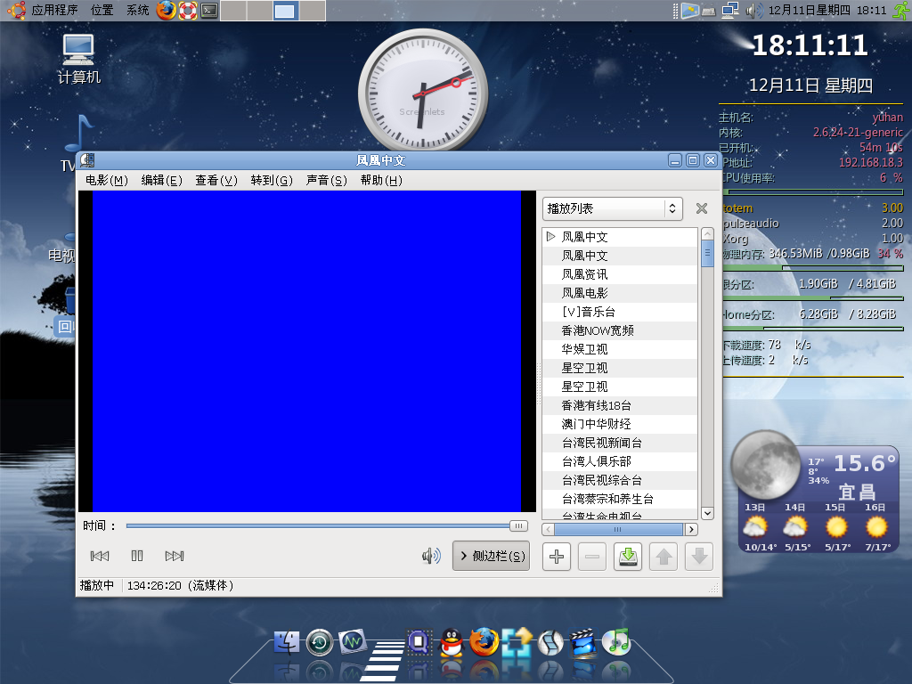Pause the playing stream
912x684 pixels.
point(136,556)
